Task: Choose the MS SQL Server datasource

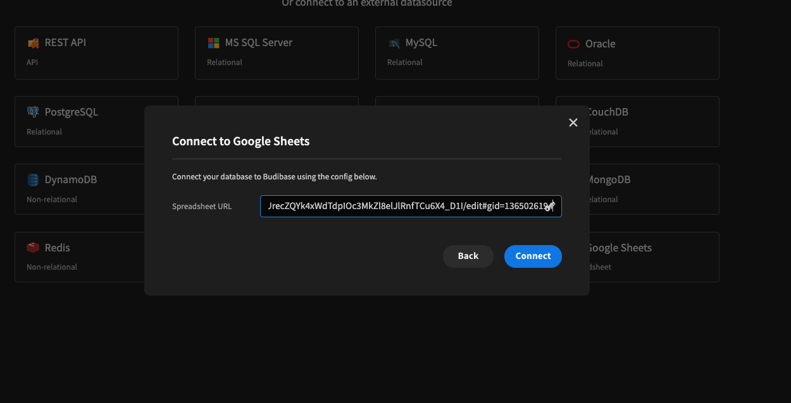Action: tap(277, 53)
